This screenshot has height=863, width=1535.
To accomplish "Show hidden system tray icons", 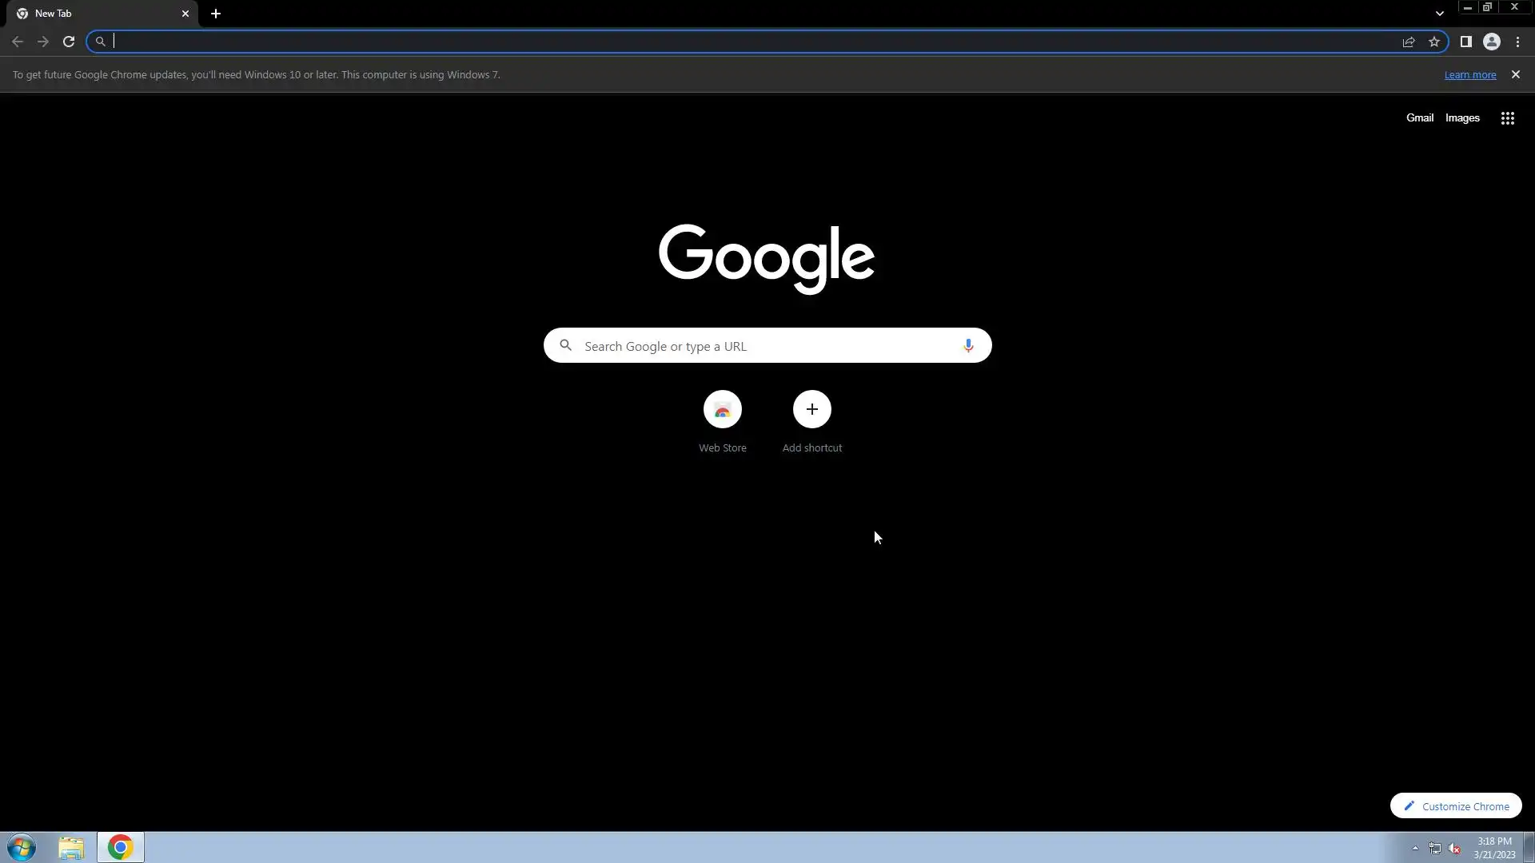I will click(1415, 848).
